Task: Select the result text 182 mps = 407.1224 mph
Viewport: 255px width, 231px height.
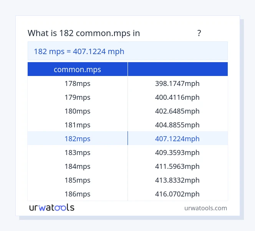Action: tap(79, 51)
